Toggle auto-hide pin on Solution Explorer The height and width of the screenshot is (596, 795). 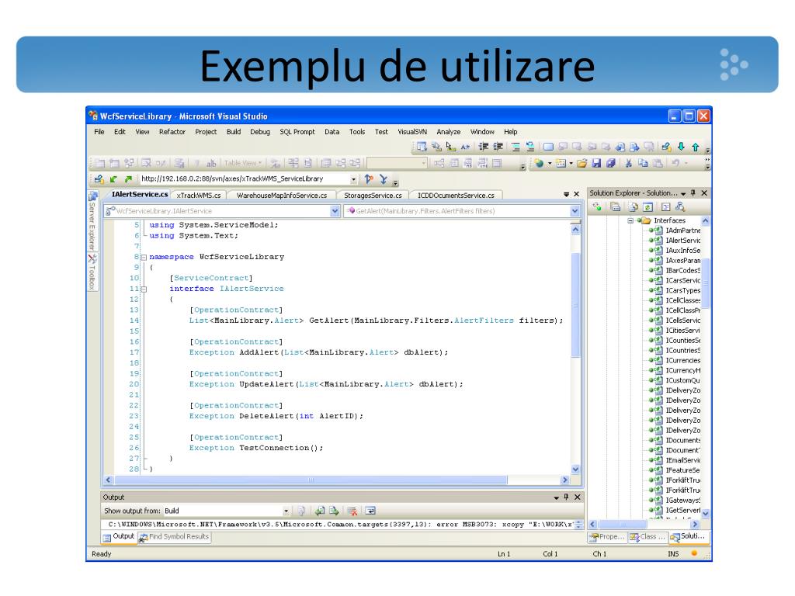pos(693,193)
